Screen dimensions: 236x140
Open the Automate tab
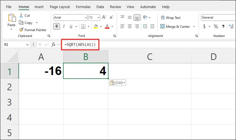(148, 7)
